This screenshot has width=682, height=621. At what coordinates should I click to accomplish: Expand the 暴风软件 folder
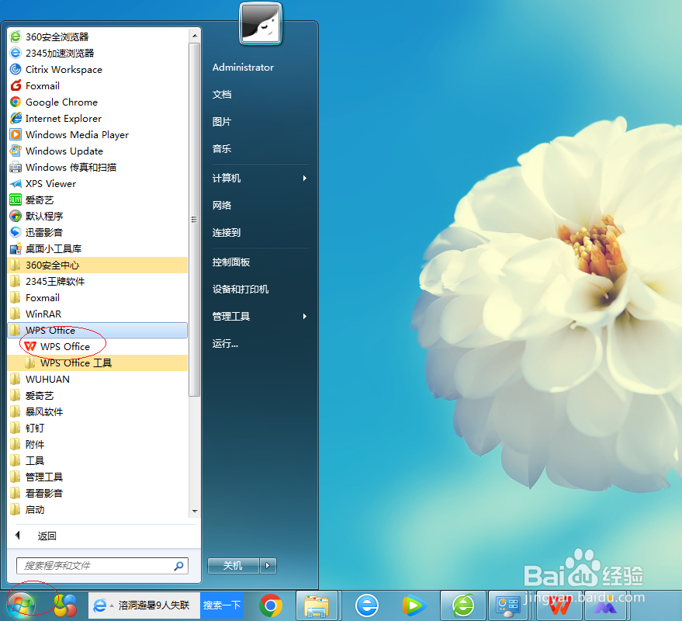tap(98, 411)
